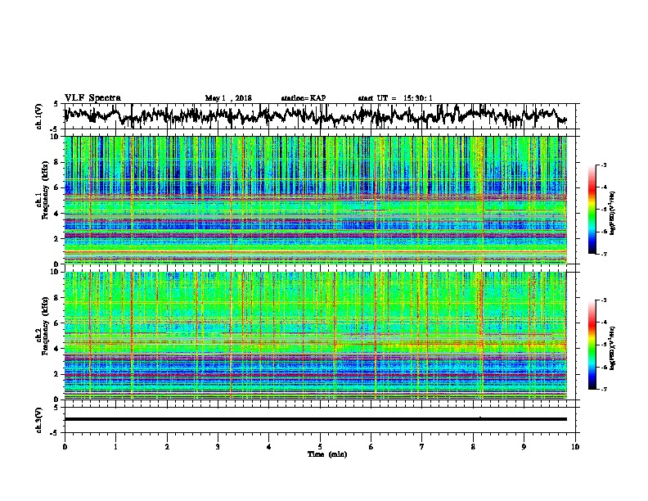Image resolution: width=648 pixels, height=501 pixels.
Task: Click time axis tick label "3"
Action: click(x=218, y=447)
